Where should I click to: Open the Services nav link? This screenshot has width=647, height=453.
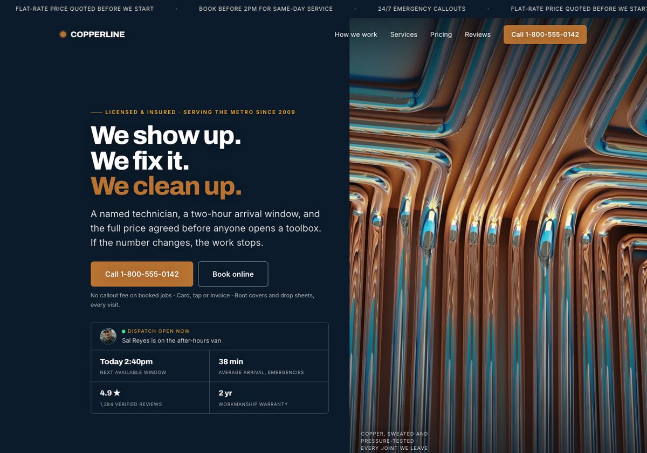click(x=404, y=34)
